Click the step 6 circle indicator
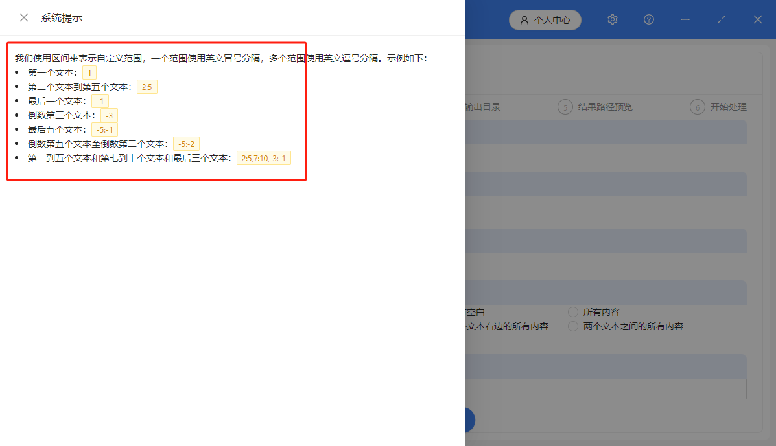The height and width of the screenshot is (446, 776). pyautogui.click(x=697, y=107)
